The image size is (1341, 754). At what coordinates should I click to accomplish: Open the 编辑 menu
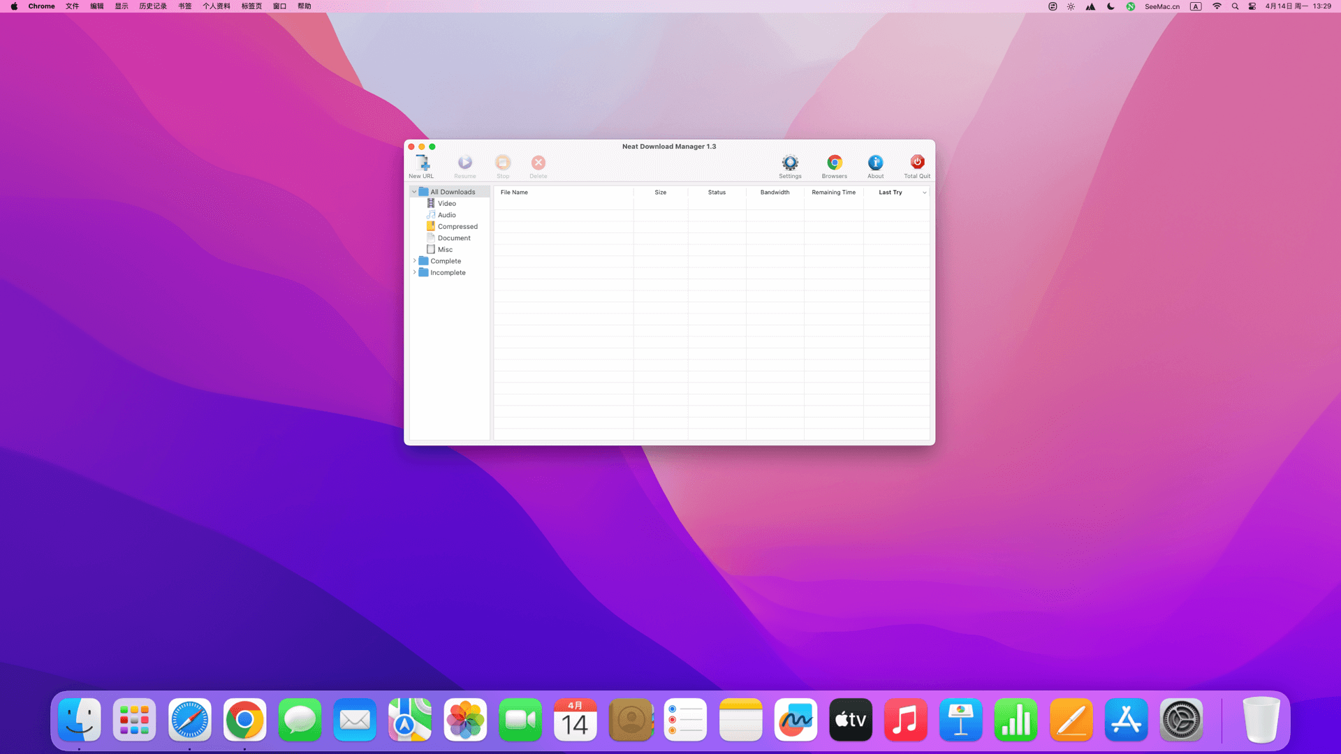[x=97, y=6]
